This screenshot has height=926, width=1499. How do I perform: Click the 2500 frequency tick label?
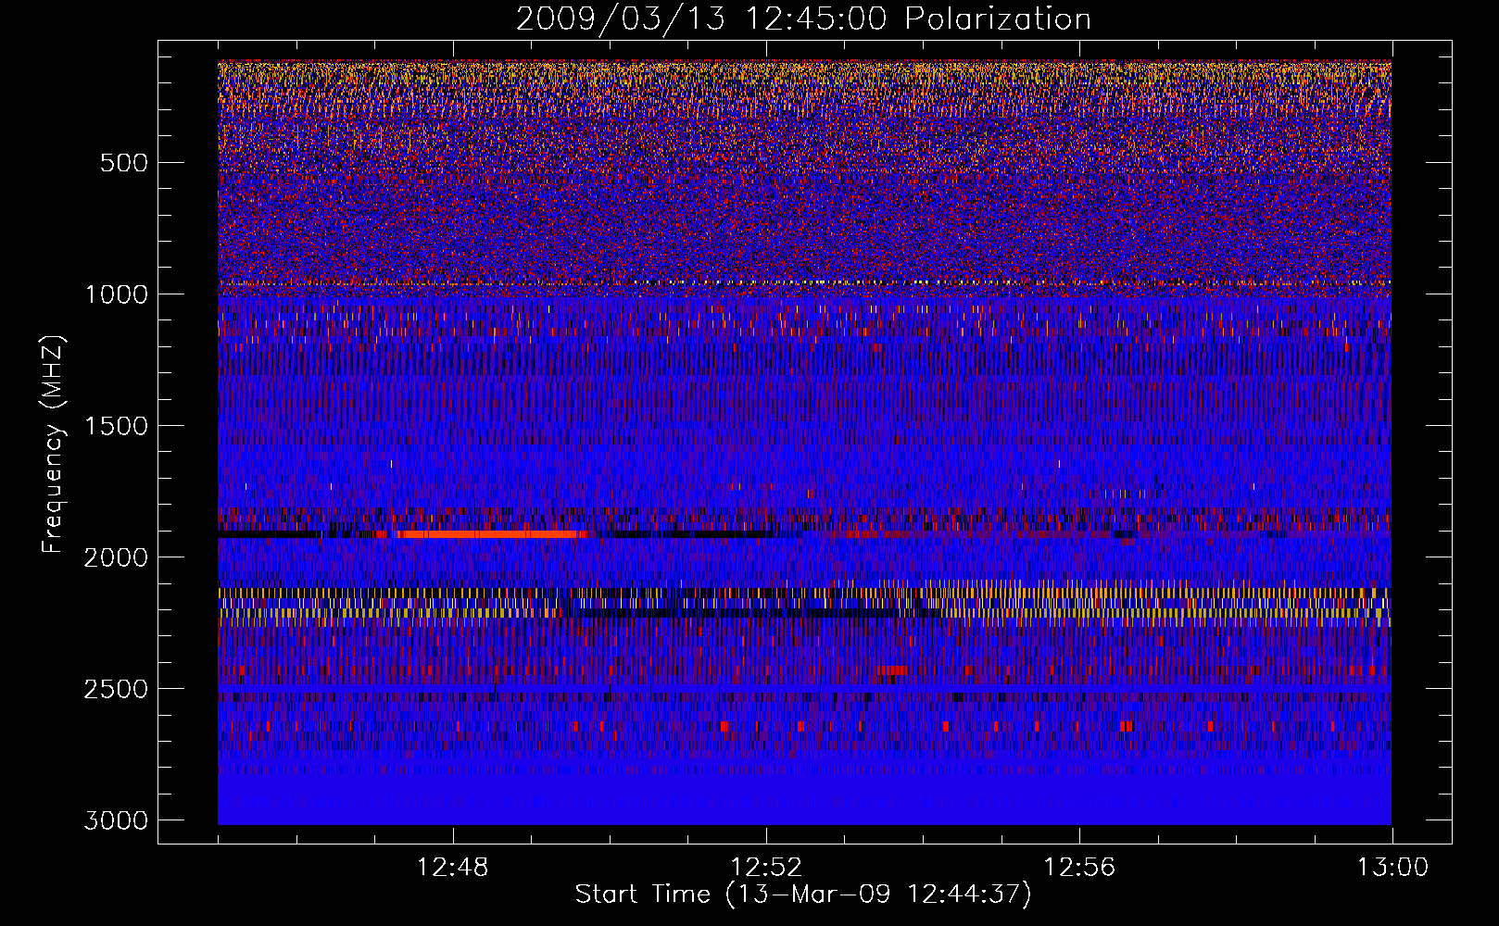(x=116, y=689)
